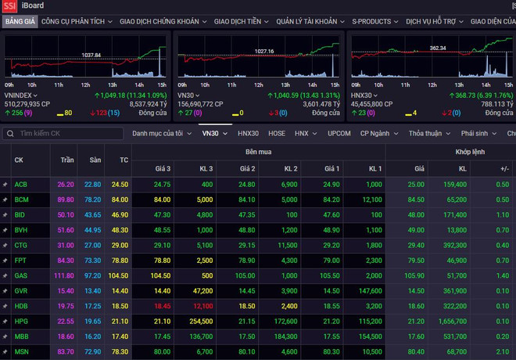Click pin icon beside HPG
The height and width of the screenshot is (360, 516).
click(5, 321)
